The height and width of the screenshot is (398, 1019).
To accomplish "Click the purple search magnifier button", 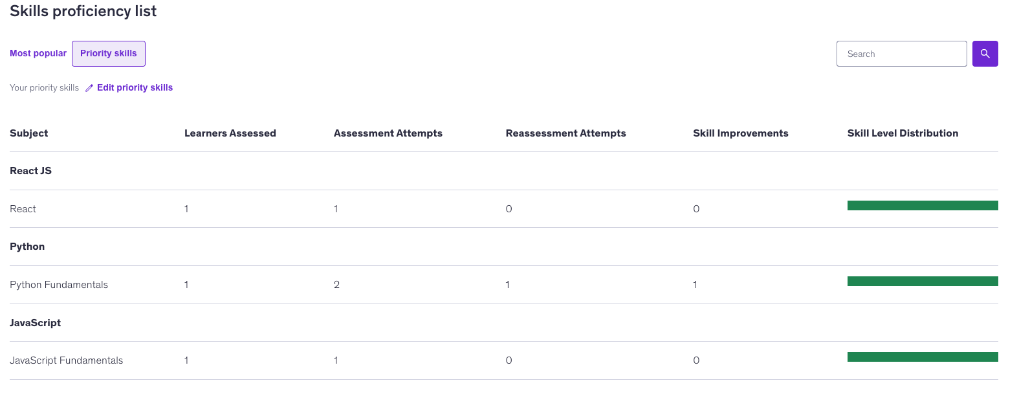I will [x=985, y=54].
